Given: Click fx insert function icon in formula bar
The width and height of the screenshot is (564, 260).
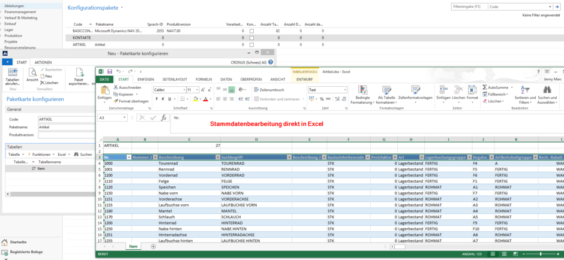Looking at the screenshot, I should tap(163, 117).
